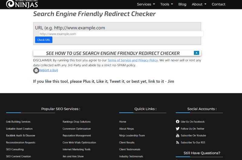Viewport: 242px width, 160px height.
Task: Click the URL (e.g. http://www.example.com label
Action: pos(70,28)
